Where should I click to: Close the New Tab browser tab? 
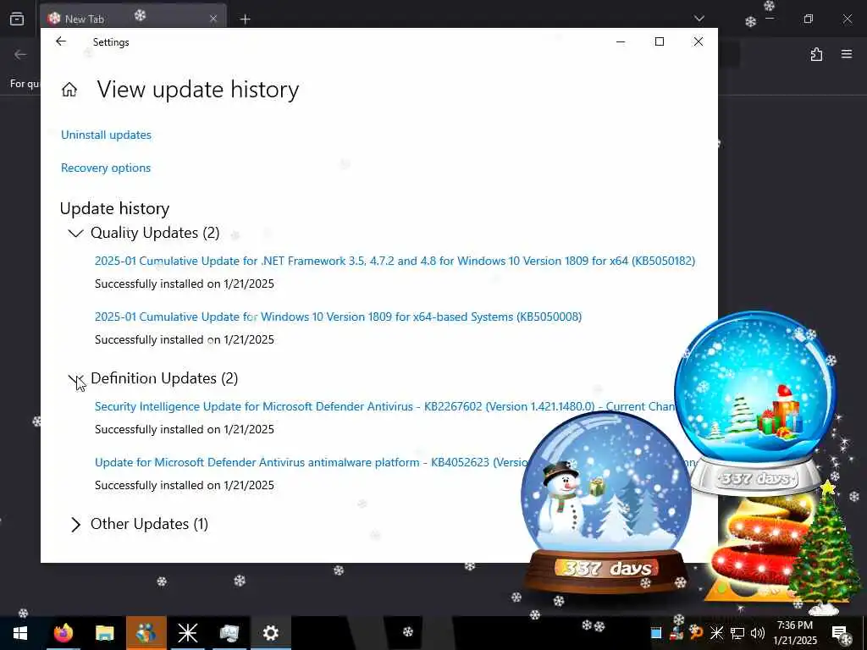[213, 19]
